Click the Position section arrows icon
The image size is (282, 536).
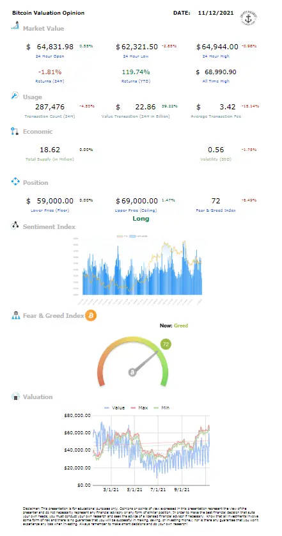(15, 182)
